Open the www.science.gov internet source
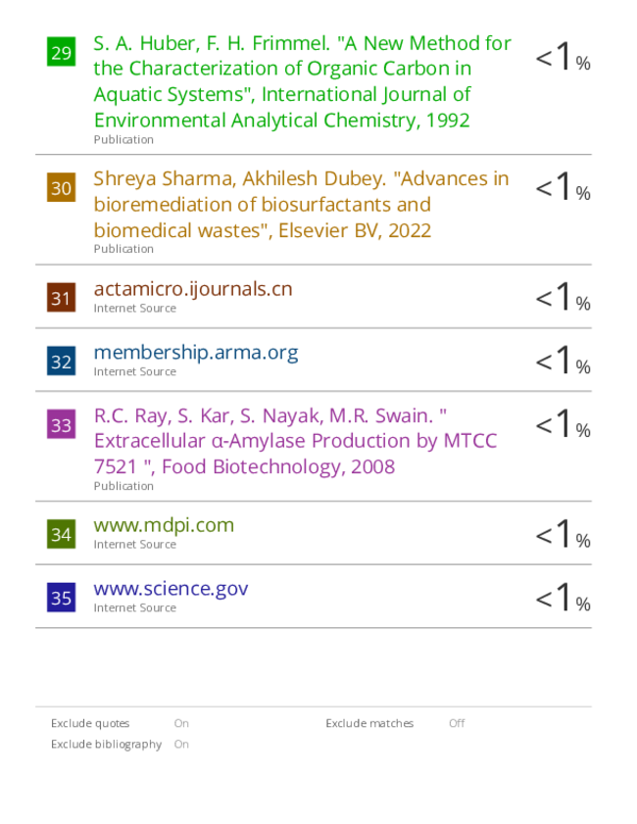Screen dimensions: 637x824 pos(171,589)
